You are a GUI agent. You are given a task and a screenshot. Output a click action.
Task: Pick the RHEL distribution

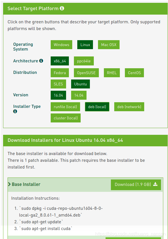click(x=112, y=73)
